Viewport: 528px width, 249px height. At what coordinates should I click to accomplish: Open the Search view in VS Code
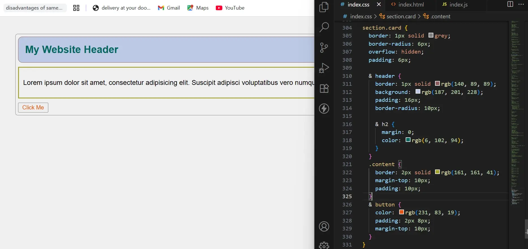point(324,27)
